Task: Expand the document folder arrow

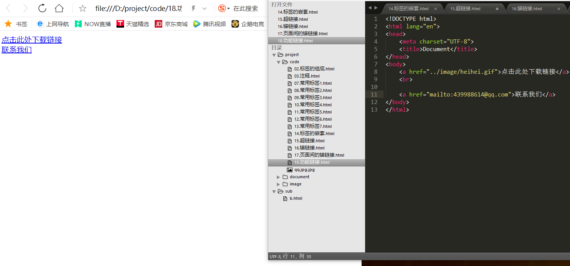Action: (278, 177)
